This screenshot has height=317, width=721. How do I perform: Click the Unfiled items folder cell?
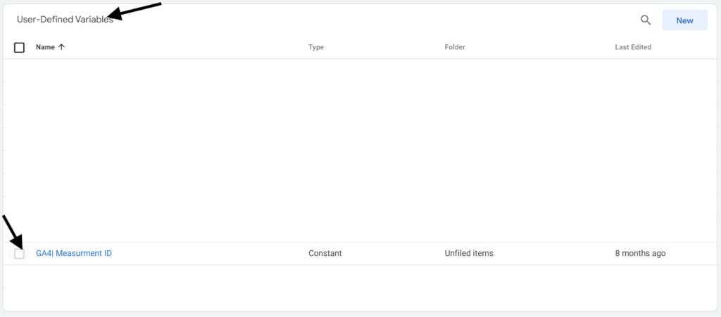468,253
